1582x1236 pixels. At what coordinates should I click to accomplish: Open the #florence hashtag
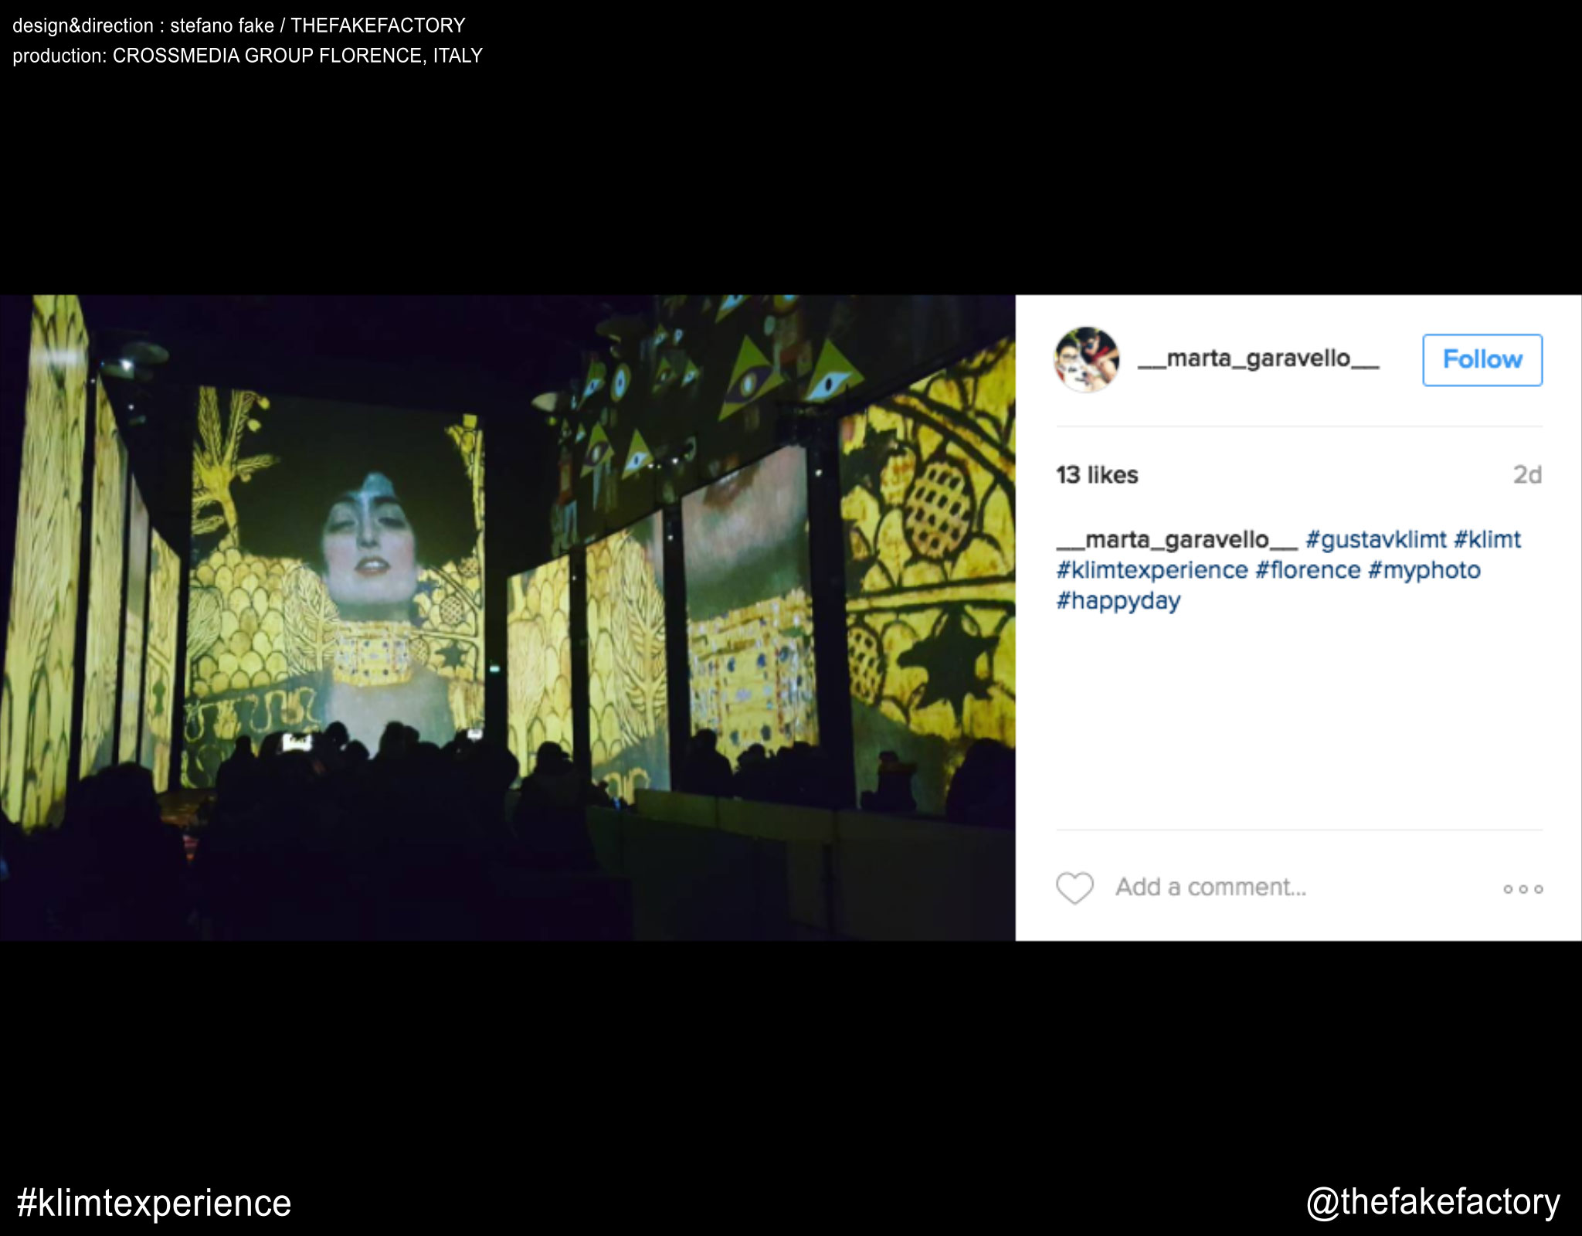(x=1308, y=570)
